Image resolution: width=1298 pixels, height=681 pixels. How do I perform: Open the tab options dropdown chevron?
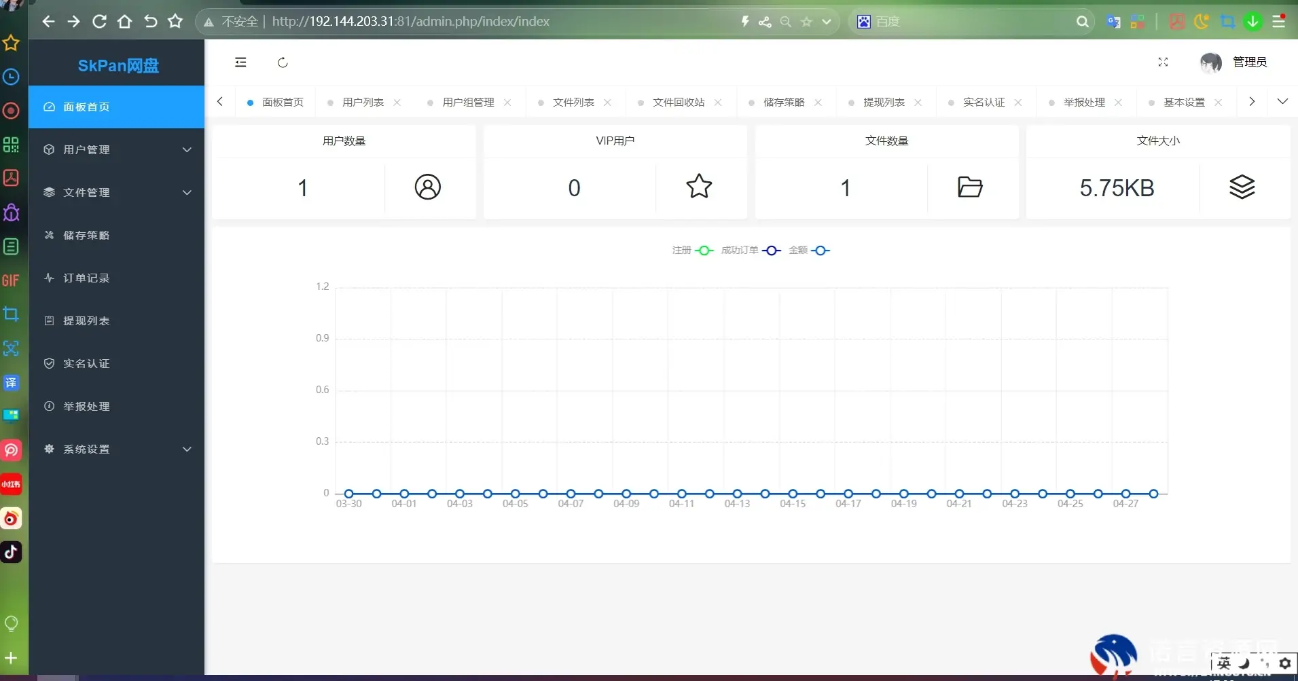[1282, 102]
